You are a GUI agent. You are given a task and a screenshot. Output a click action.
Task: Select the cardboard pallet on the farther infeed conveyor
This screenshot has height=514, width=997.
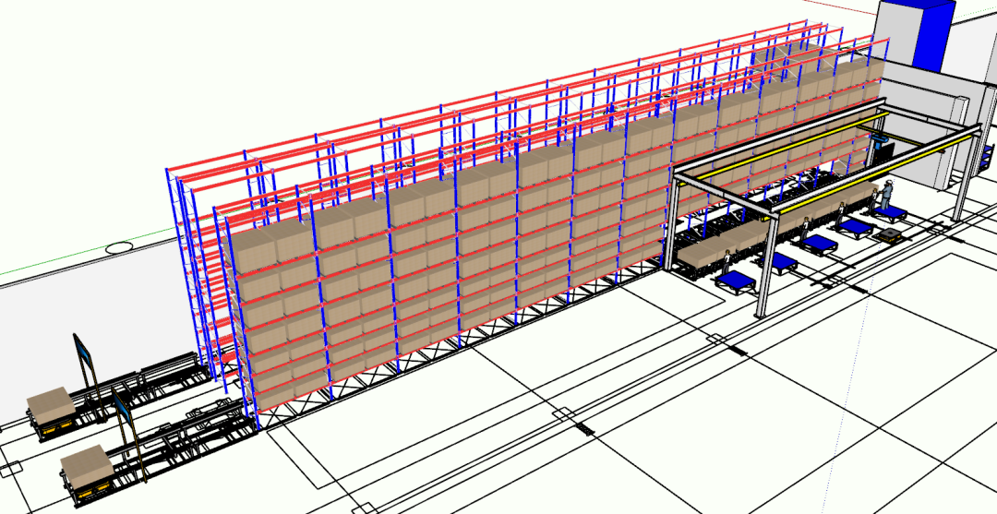click(x=51, y=405)
